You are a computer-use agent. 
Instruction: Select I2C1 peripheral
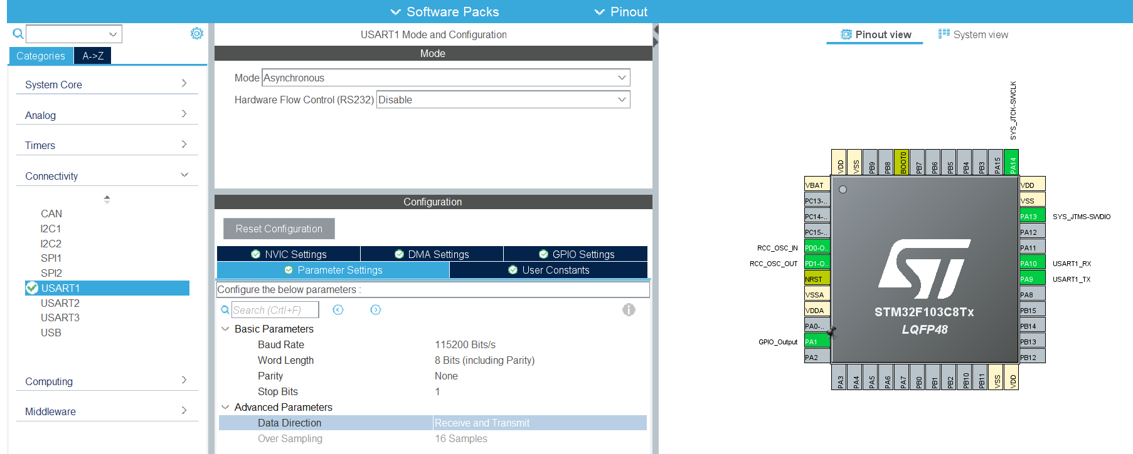pos(51,229)
